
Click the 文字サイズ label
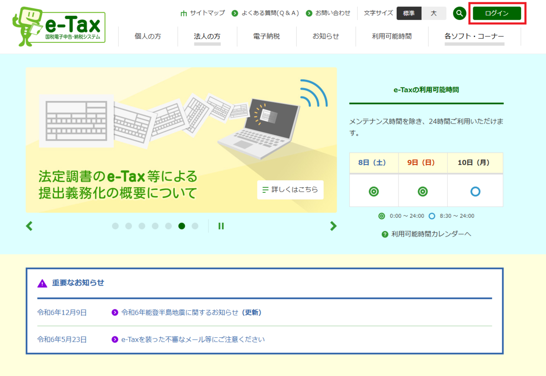(379, 13)
